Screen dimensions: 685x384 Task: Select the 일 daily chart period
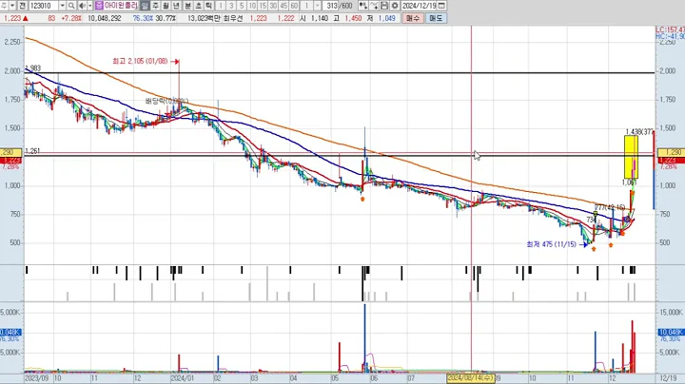pyautogui.click(x=145, y=6)
